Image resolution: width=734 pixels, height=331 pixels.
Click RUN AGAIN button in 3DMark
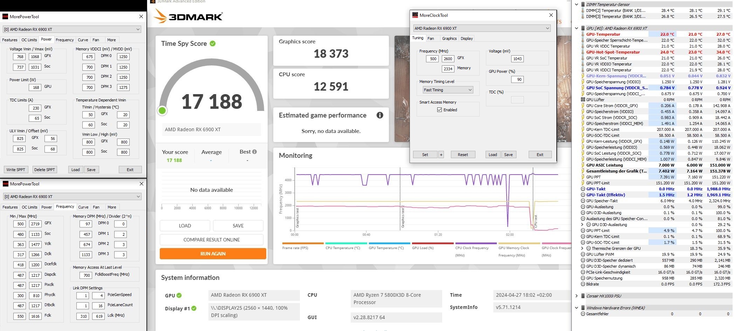[x=213, y=254]
